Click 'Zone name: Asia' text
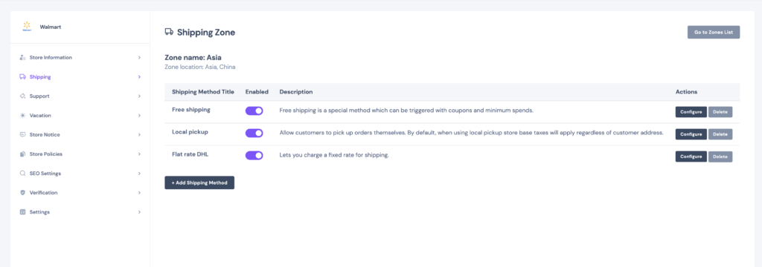The width and height of the screenshot is (762, 267). (x=193, y=58)
